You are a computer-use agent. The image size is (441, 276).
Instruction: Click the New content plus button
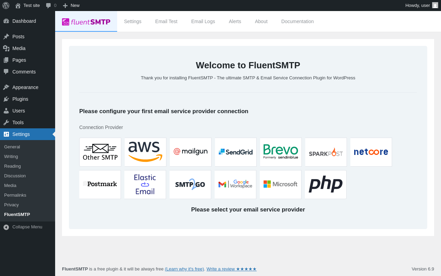pyautogui.click(x=71, y=6)
